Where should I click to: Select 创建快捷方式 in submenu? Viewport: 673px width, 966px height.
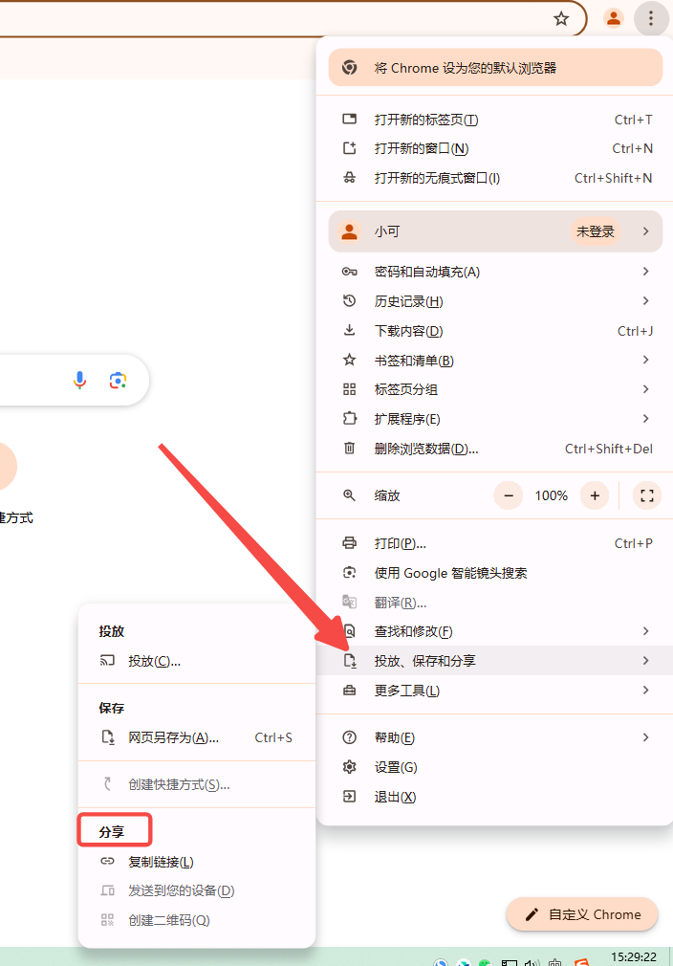[197, 784]
